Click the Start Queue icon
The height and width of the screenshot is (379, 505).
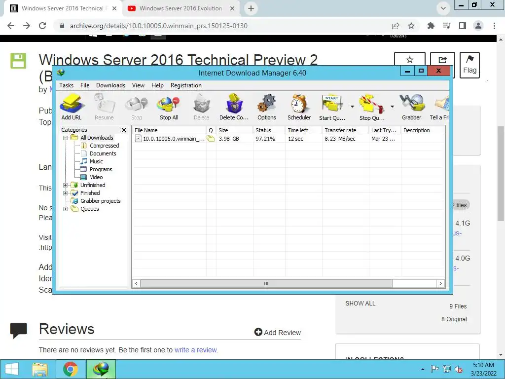pyautogui.click(x=332, y=107)
